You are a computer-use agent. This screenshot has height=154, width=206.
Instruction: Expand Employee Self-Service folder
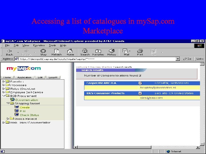pos(3,92)
